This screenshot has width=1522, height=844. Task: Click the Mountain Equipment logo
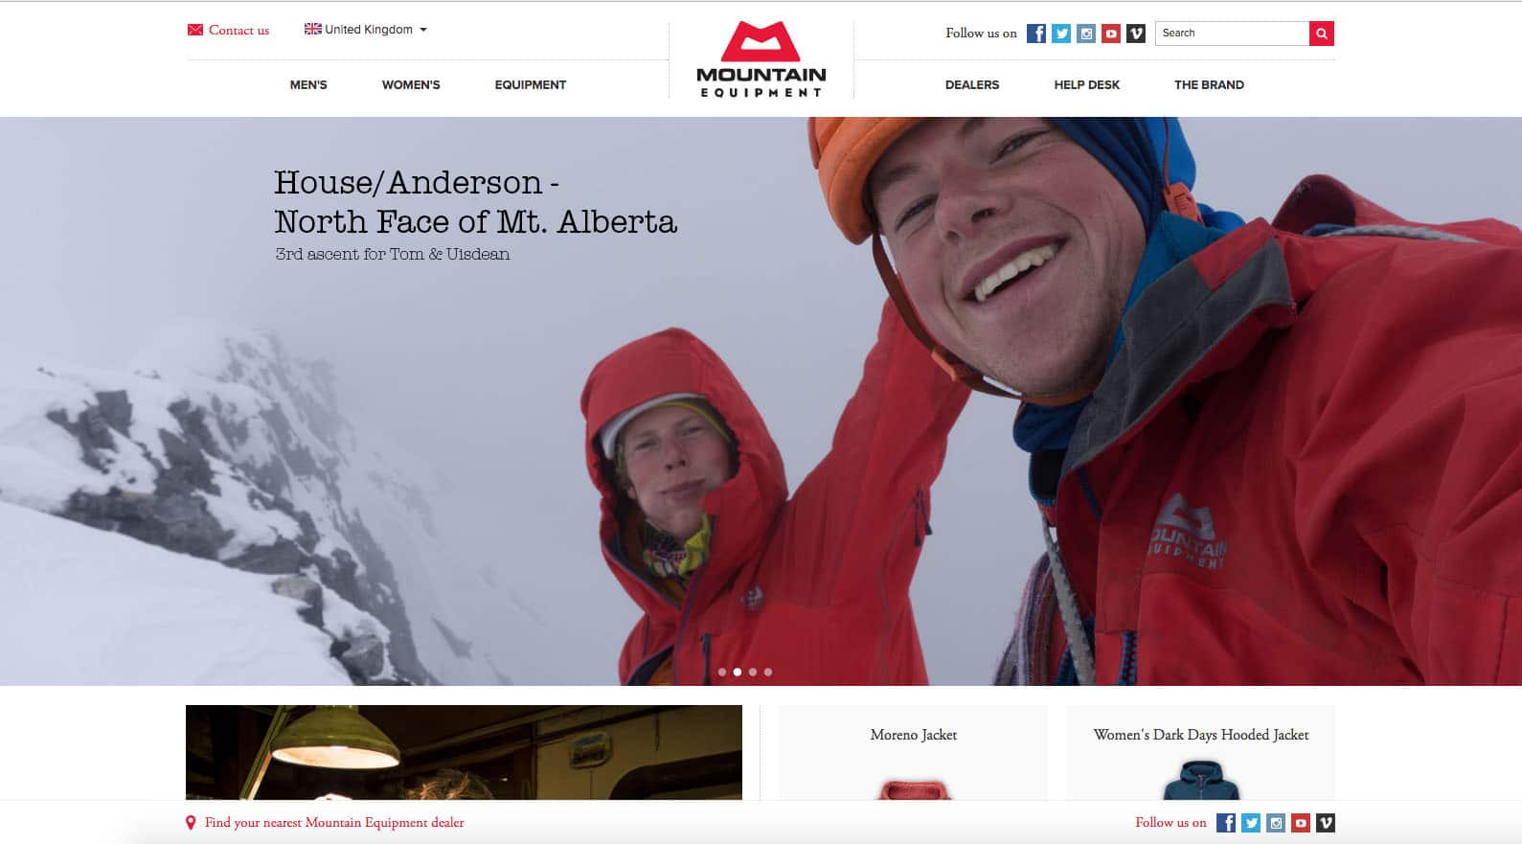[761, 59]
